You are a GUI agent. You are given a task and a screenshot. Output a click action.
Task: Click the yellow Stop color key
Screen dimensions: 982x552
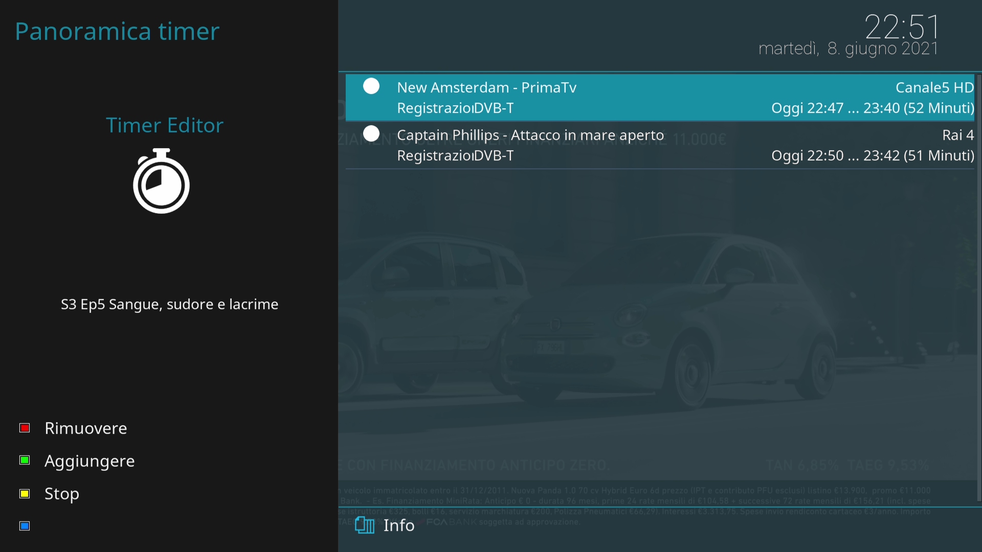coord(25,494)
